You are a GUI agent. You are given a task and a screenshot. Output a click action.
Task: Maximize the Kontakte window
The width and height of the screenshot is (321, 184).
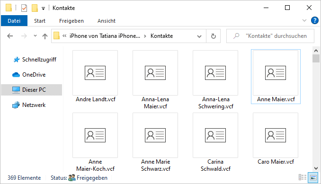287,8
